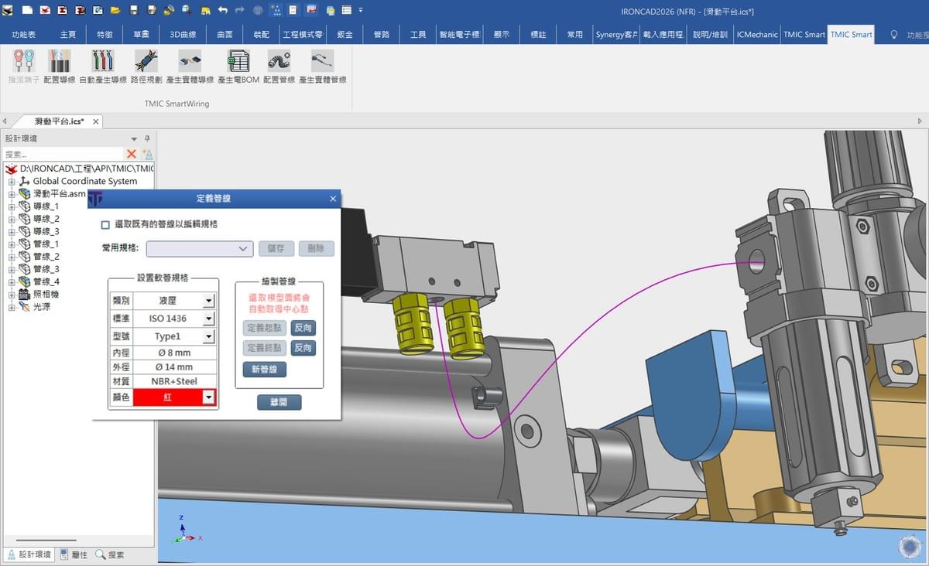Viewport: 929px width, 566px height.
Task: Click the Global Coordinate System axis icon
Action: (x=24, y=181)
